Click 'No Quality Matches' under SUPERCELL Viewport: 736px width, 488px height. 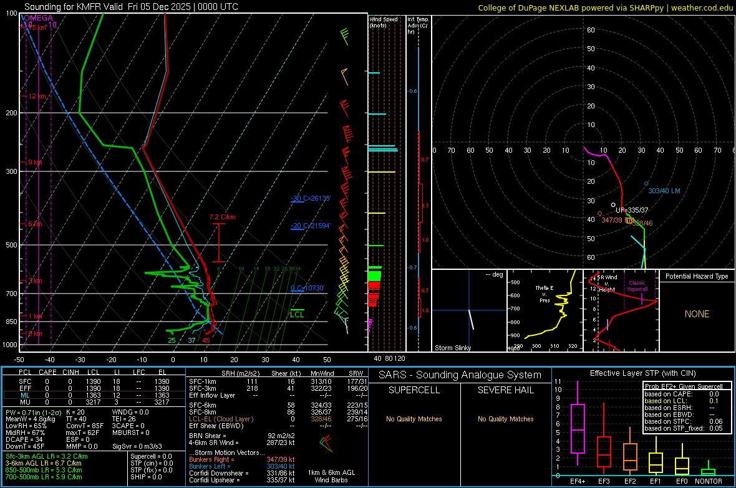[x=414, y=419]
